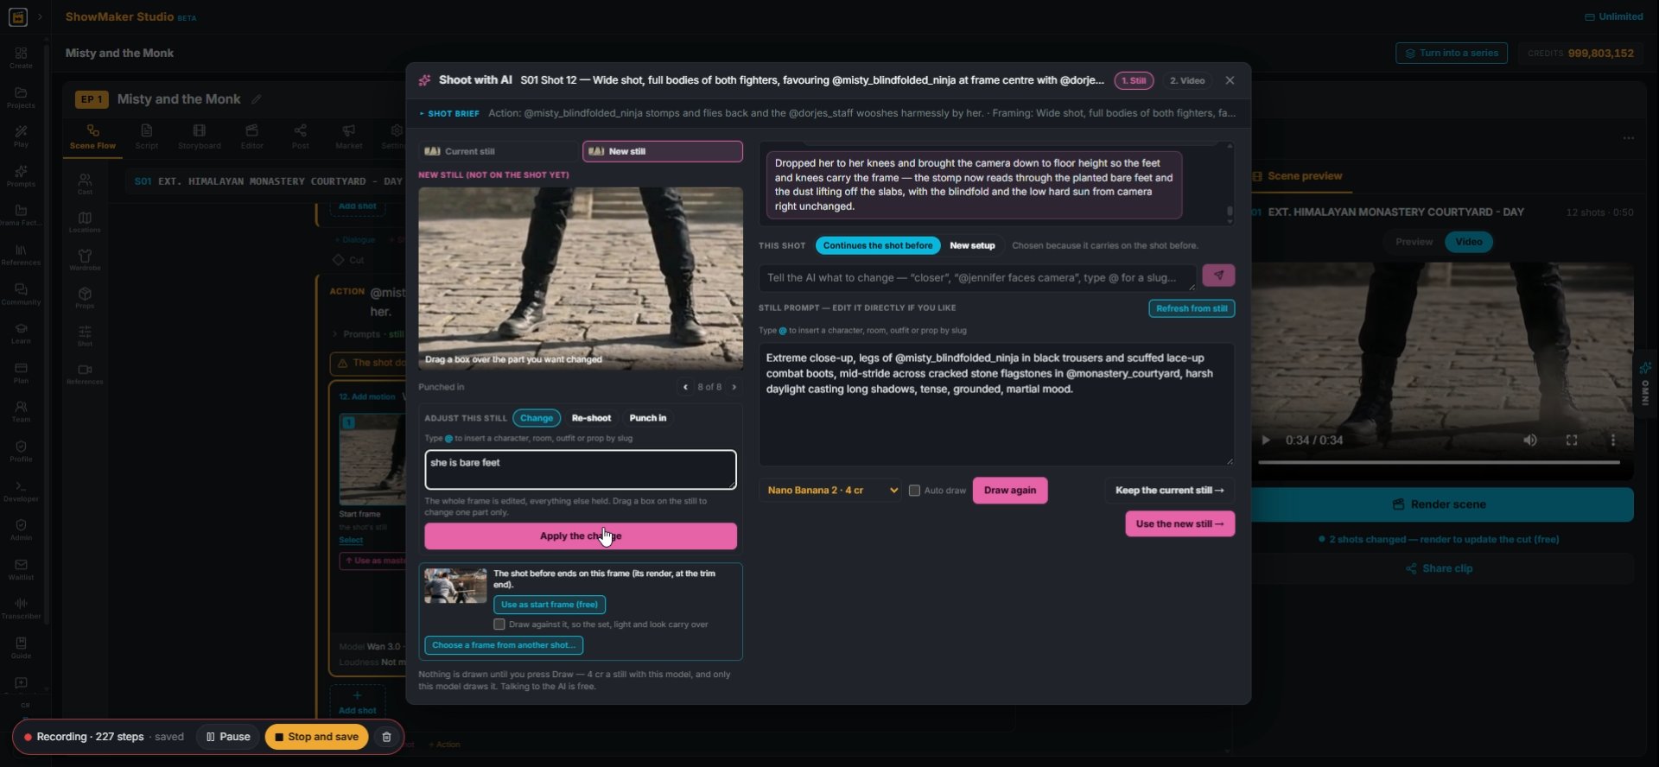Screen dimensions: 1659x767
Task: Open the Storyboard tab
Action: click(200, 136)
